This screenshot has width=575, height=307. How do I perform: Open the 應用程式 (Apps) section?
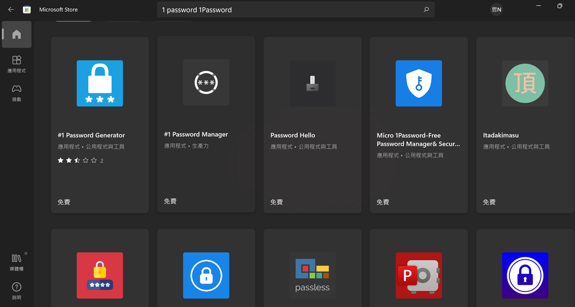[17, 63]
